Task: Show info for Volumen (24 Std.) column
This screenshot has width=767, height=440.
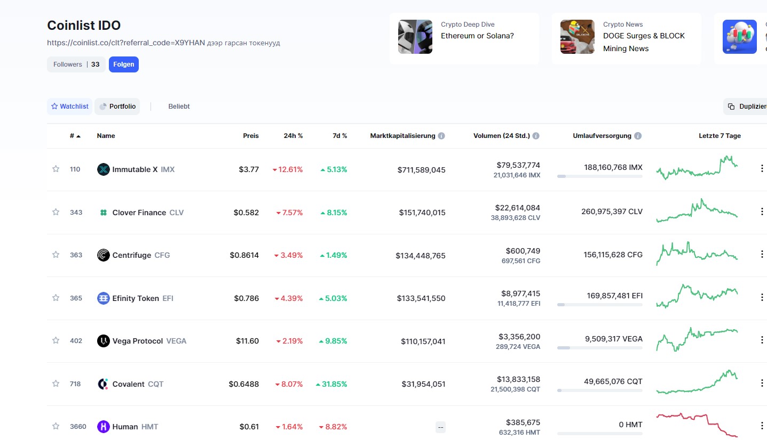Action: click(536, 136)
